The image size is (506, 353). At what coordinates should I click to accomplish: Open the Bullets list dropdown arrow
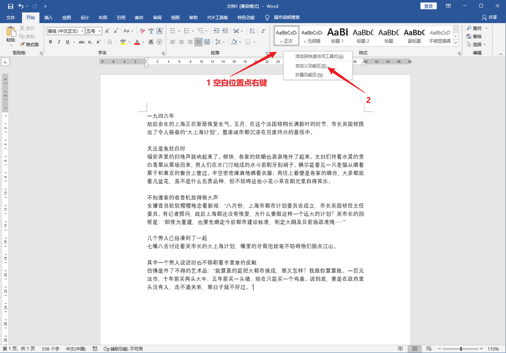coord(178,31)
